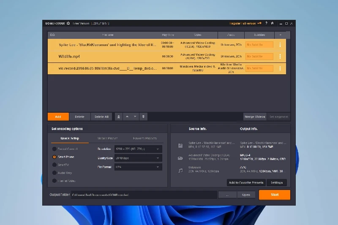Select the Audio Only radio option
338x225 pixels.
click(55, 173)
